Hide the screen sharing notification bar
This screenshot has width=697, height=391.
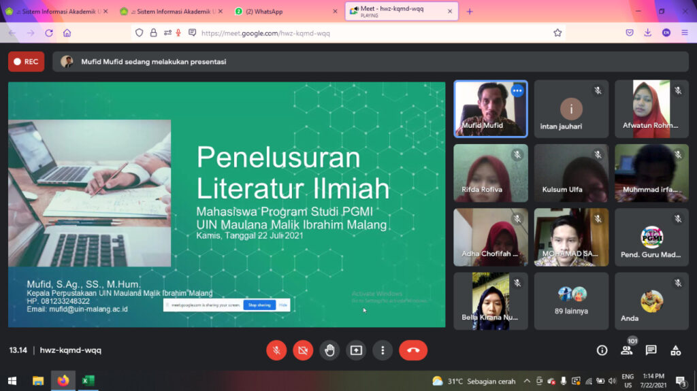283,305
